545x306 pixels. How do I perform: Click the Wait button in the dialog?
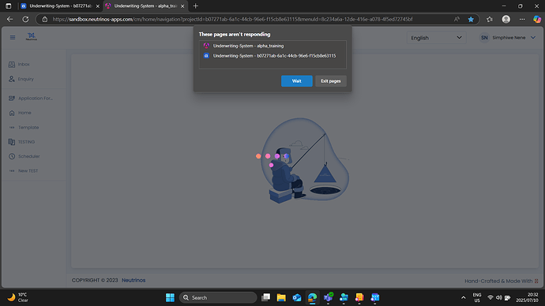point(296,80)
